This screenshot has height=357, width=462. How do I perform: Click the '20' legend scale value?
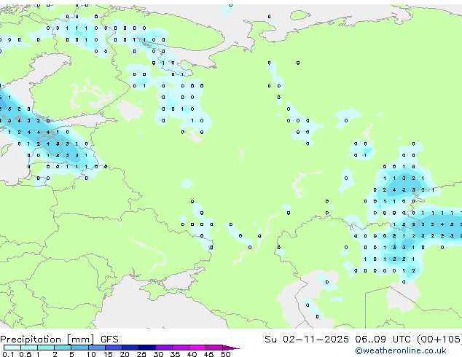(x=125, y=354)
